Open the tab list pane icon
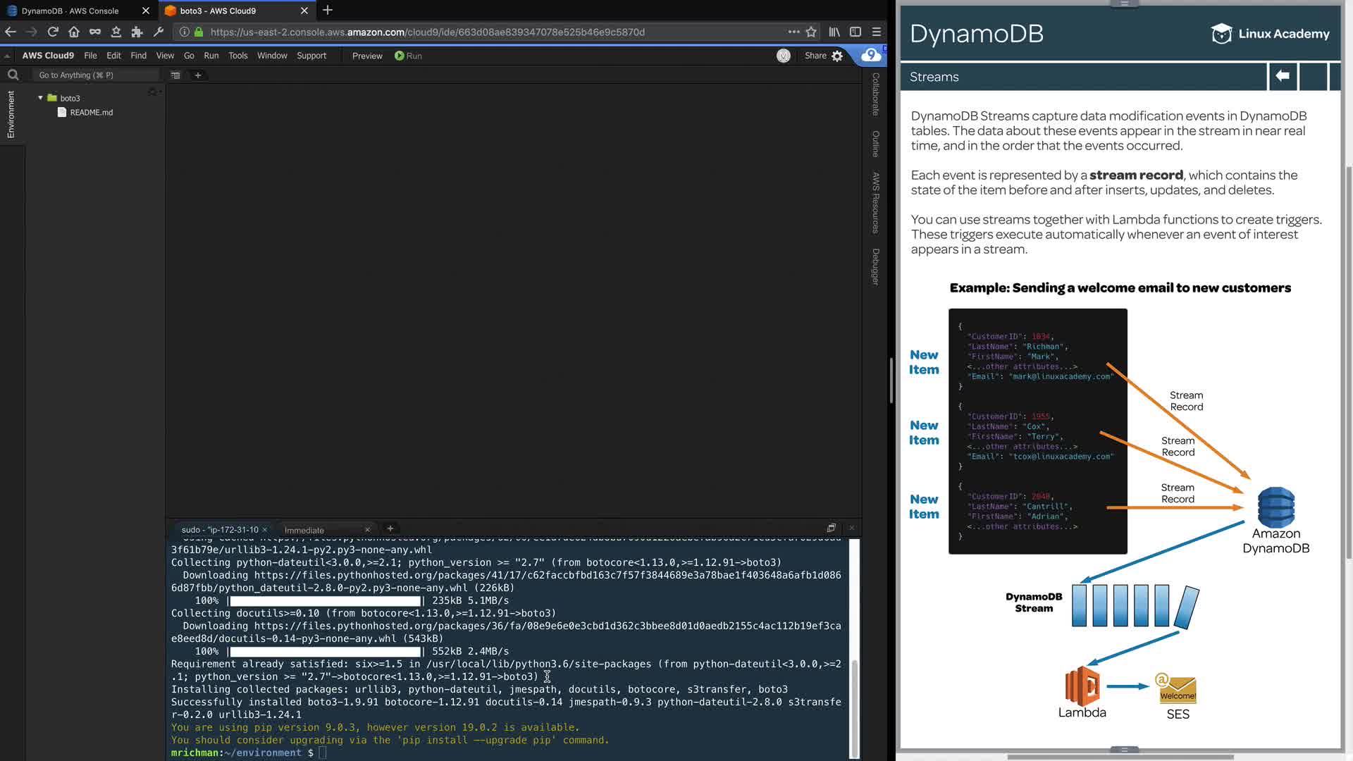Screen dimensions: 1353x761 [x=175, y=75]
